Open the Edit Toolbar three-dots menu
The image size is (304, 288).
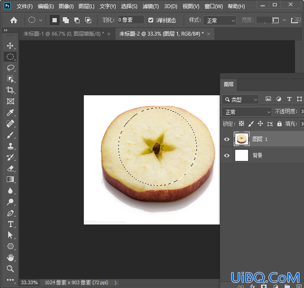click(10, 280)
